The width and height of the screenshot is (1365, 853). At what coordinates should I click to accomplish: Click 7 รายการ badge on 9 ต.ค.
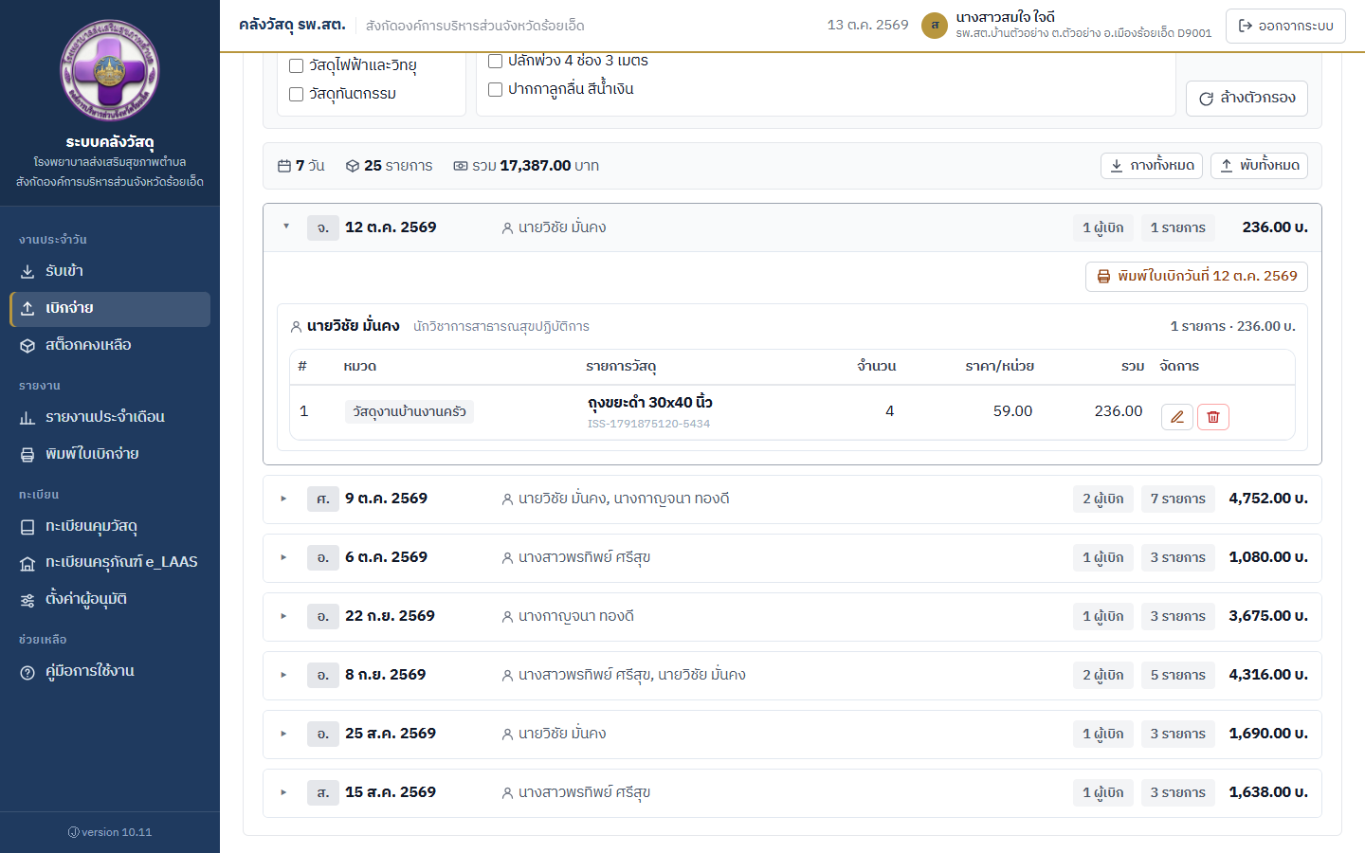click(x=1177, y=499)
